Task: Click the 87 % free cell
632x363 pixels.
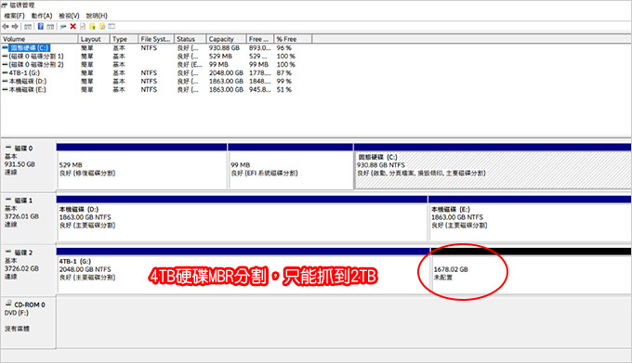Action: tap(283, 72)
